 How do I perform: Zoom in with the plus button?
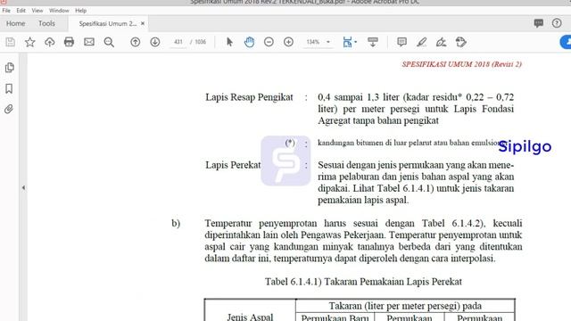[288, 42]
